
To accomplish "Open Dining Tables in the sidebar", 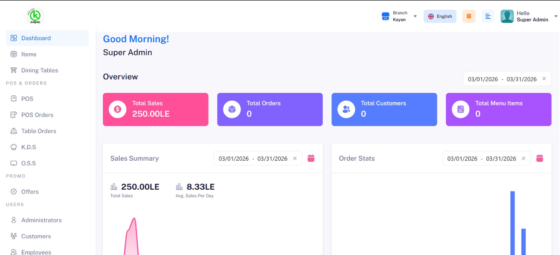I will pyautogui.click(x=40, y=70).
